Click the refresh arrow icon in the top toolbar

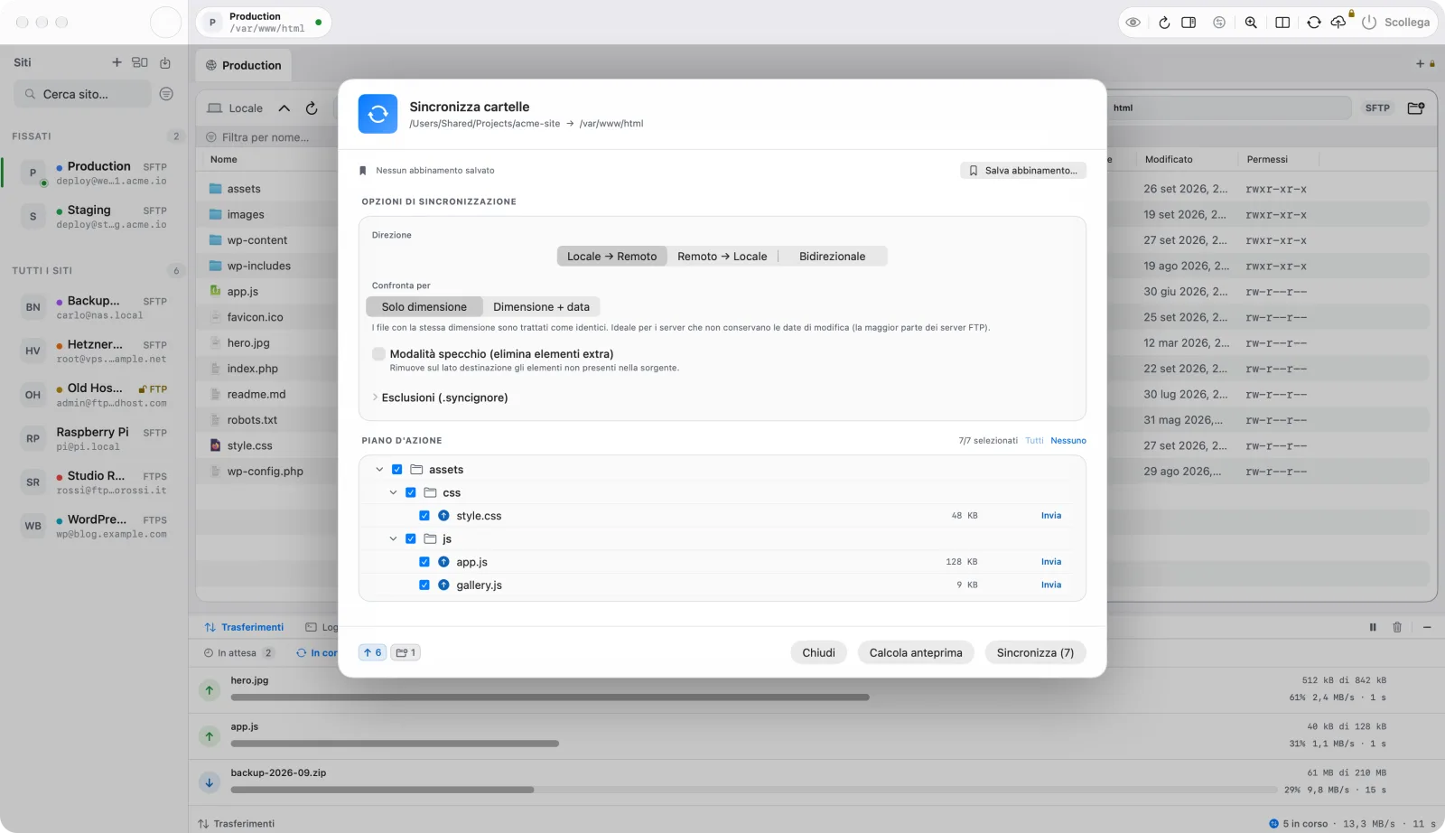pyautogui.click(x=1164, y=23)
